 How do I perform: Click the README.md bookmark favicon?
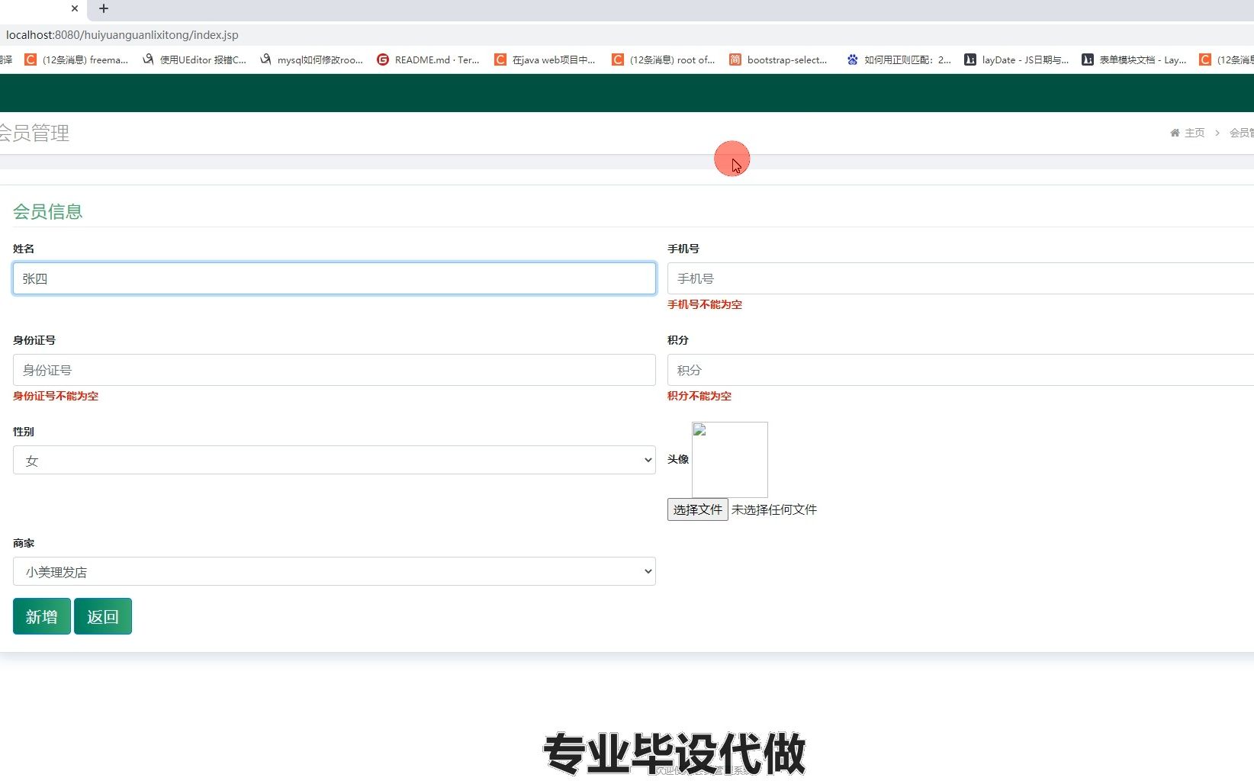[383, 59]
